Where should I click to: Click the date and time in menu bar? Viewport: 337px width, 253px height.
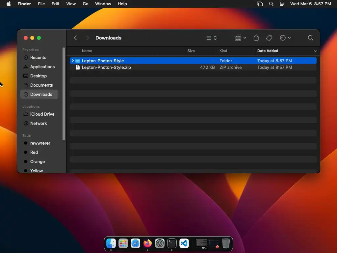[311, 4]
